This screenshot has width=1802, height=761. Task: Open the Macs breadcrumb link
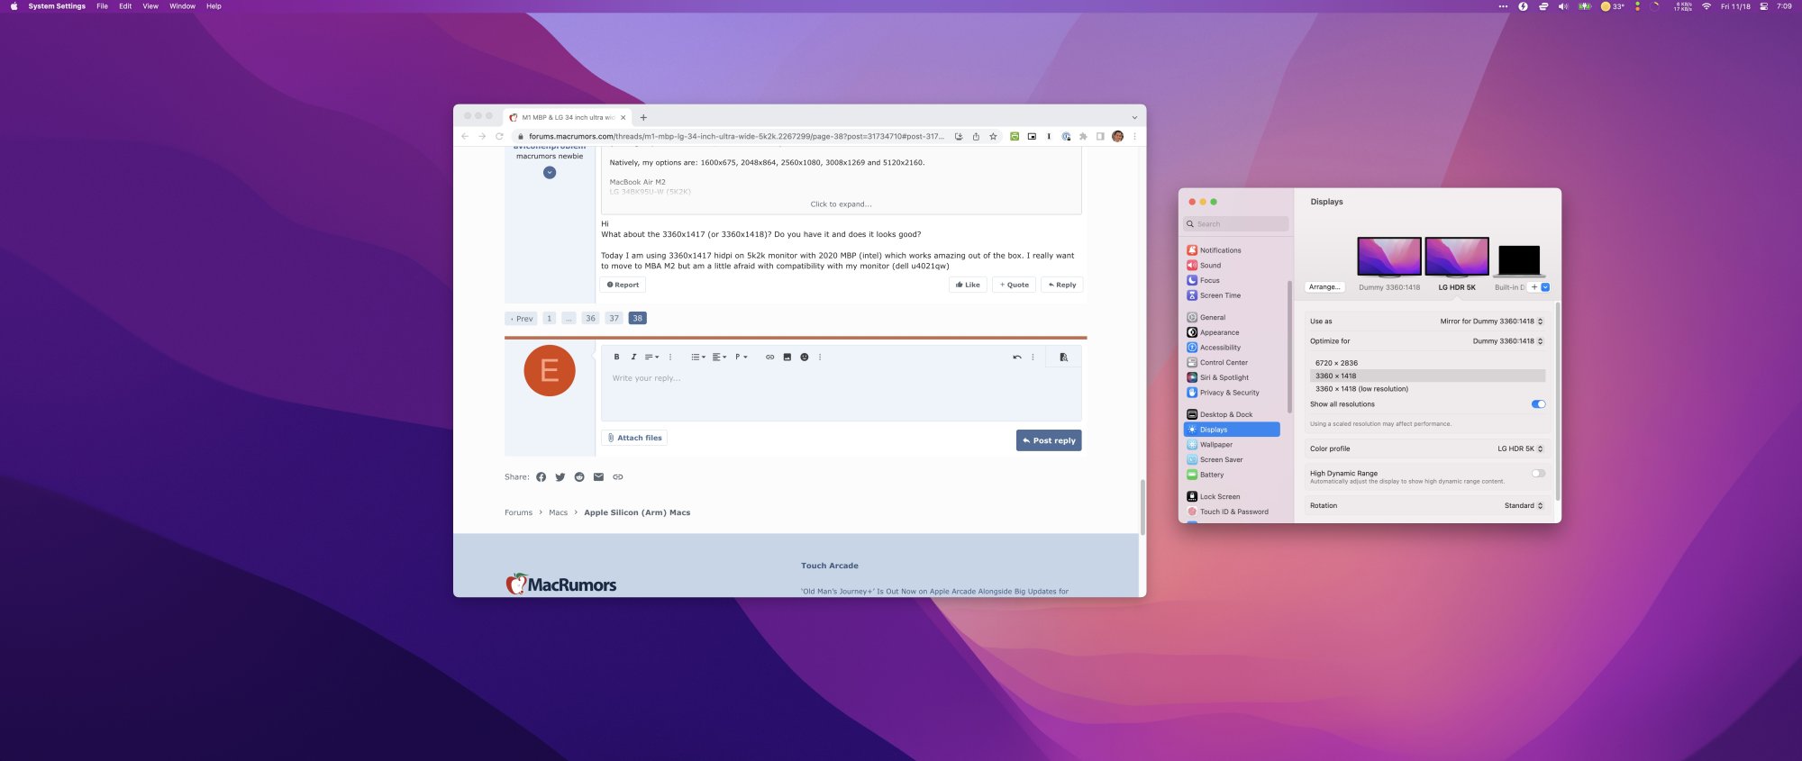[x=559, y=512]
